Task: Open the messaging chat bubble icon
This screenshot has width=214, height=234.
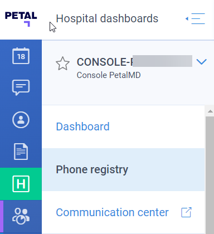Action: [x=21, y=87]
